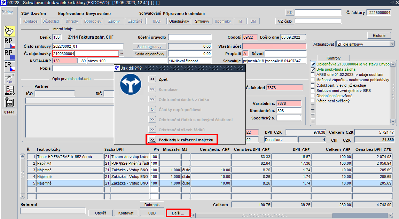Toggle Možnost zápočtu checkbox
The width and height of the screenshot is (399, 219).
click(313, 80)
